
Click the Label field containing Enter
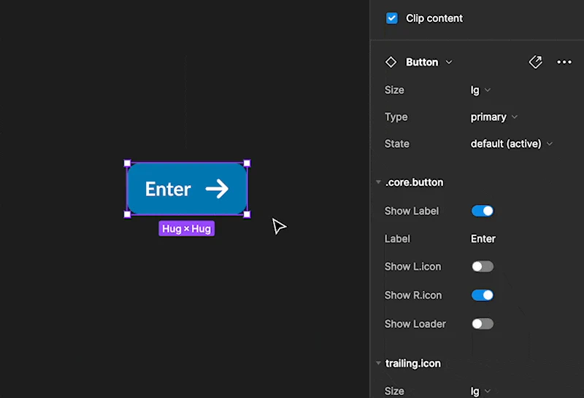click(x=483, y=239)
